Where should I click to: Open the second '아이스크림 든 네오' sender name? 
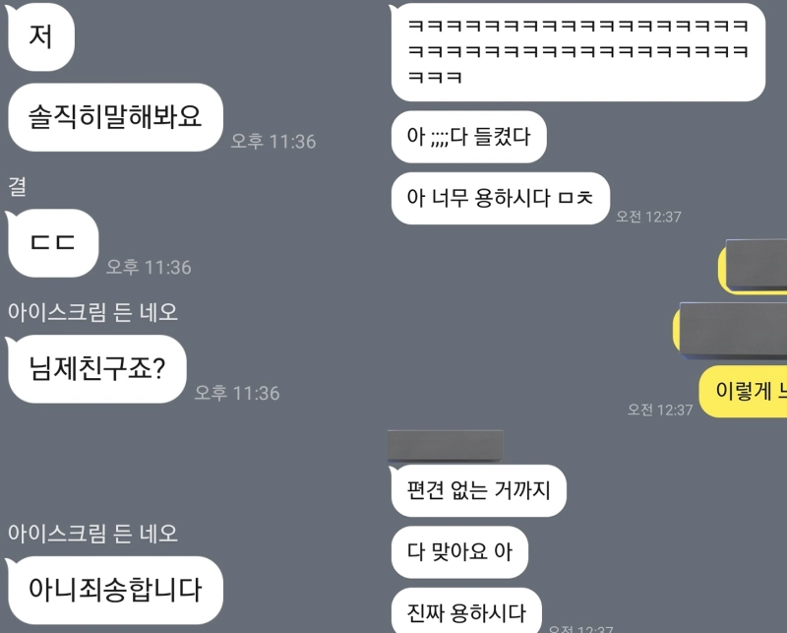coord(92,533)
